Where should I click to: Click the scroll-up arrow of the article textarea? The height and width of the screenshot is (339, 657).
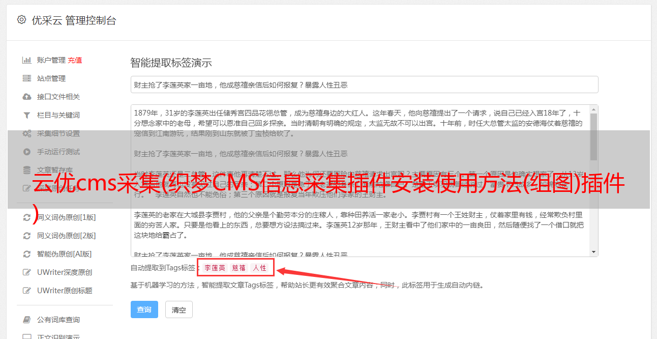tap(593, 109)
